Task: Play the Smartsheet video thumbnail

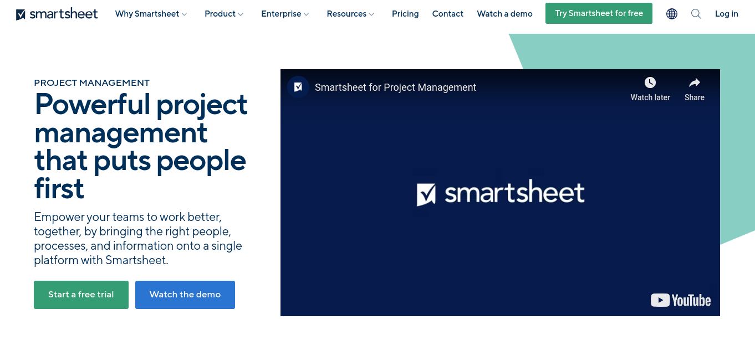Action: 500,193
